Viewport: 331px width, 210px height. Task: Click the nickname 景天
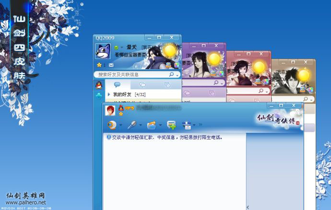coord(131,47)
